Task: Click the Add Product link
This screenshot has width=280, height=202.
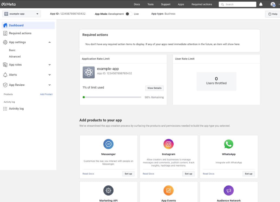Action: coord(46,94)
